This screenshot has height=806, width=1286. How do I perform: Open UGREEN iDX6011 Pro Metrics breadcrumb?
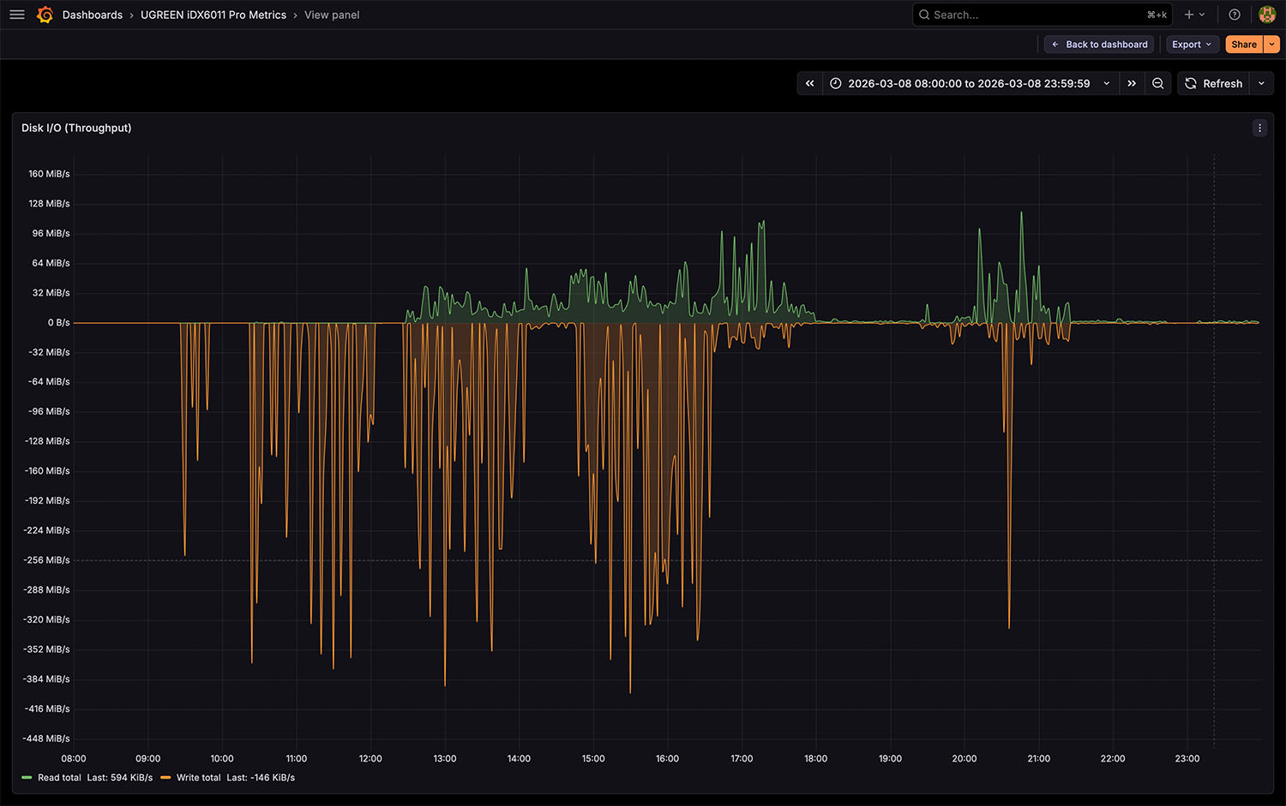pyautogui.click(x=213, y=15)
